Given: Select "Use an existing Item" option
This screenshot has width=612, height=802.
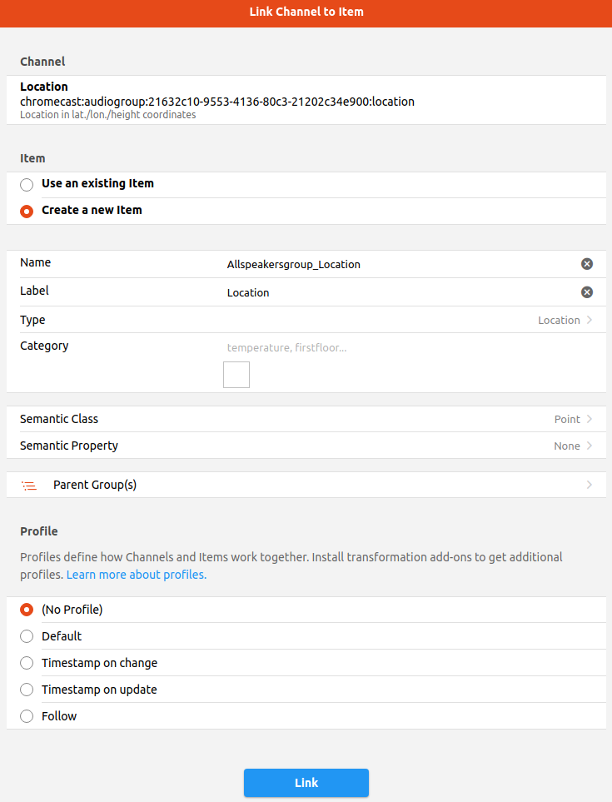Looking at the screenshot, I should point(27,184).
